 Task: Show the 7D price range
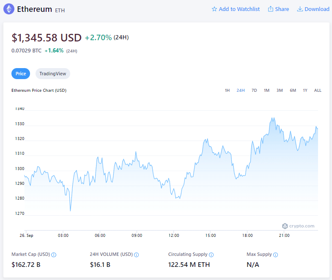[x=254, y=90]
